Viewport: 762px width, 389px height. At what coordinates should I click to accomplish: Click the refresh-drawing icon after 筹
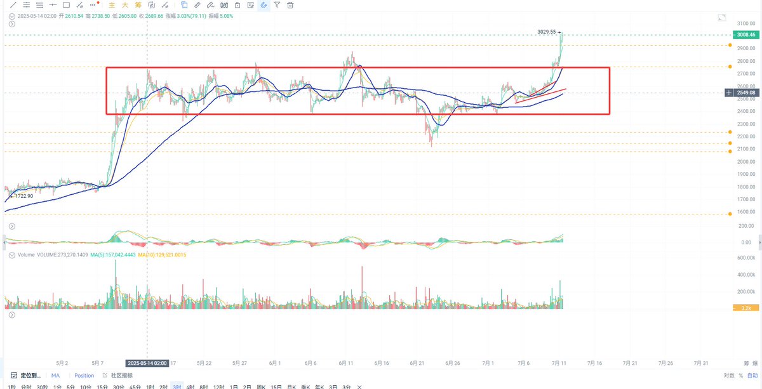[152, 5]
